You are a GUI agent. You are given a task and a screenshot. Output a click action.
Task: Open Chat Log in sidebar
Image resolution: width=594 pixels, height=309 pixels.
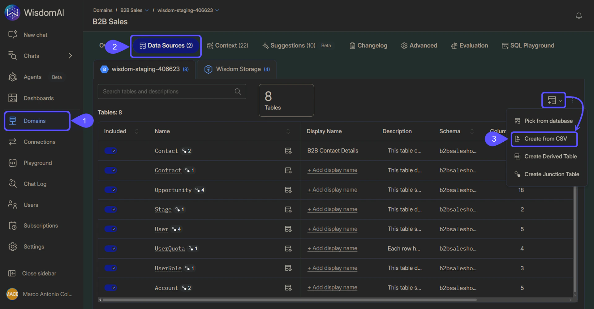pyautogui.click(x=27, y=184)
